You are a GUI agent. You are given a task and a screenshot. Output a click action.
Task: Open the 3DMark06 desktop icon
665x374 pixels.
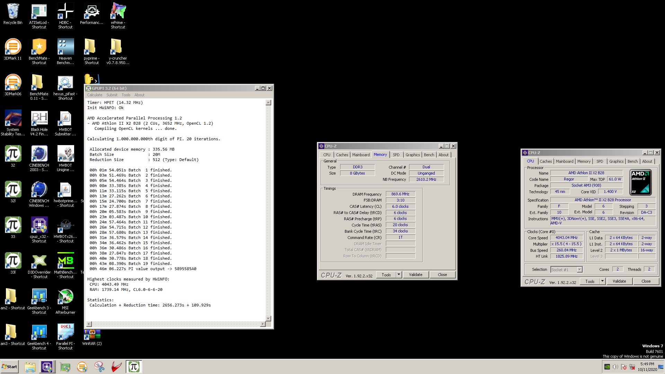[13, 85]
